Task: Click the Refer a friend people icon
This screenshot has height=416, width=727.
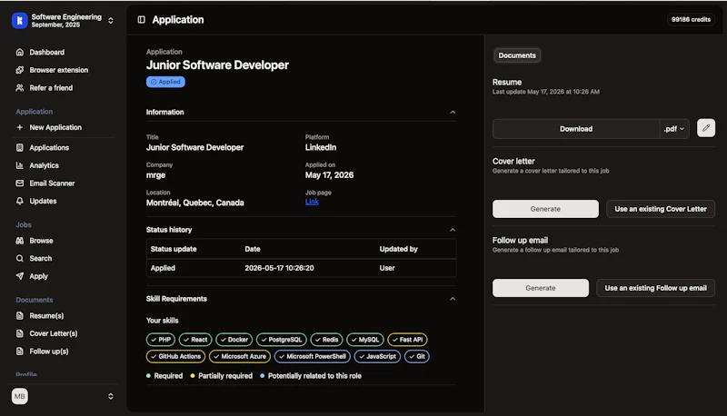Action: [19, 87]
